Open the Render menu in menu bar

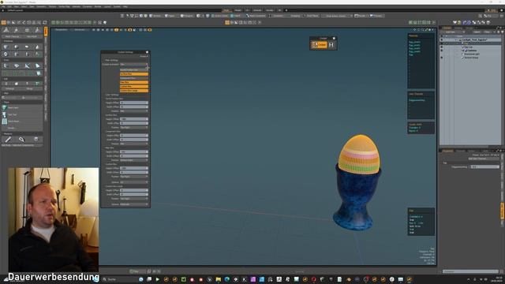(98, 6)
